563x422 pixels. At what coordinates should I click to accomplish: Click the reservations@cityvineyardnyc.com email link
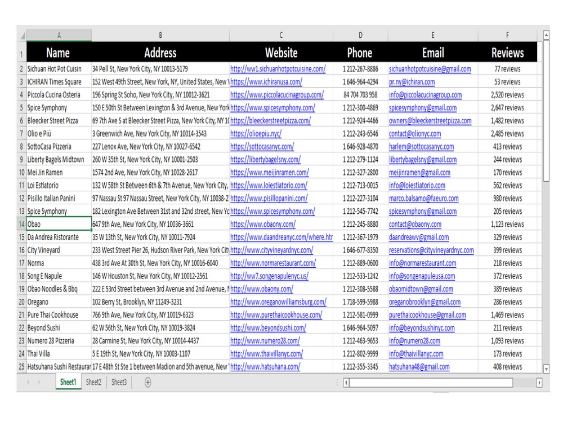click(431, 250)
